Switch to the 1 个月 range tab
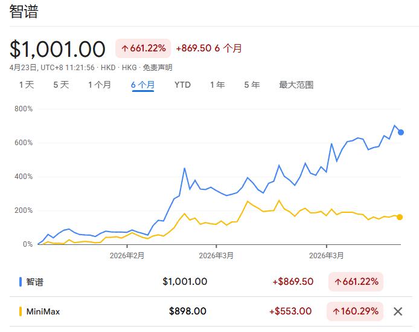This screenshot has height=332, width=419. click(100, 85)
